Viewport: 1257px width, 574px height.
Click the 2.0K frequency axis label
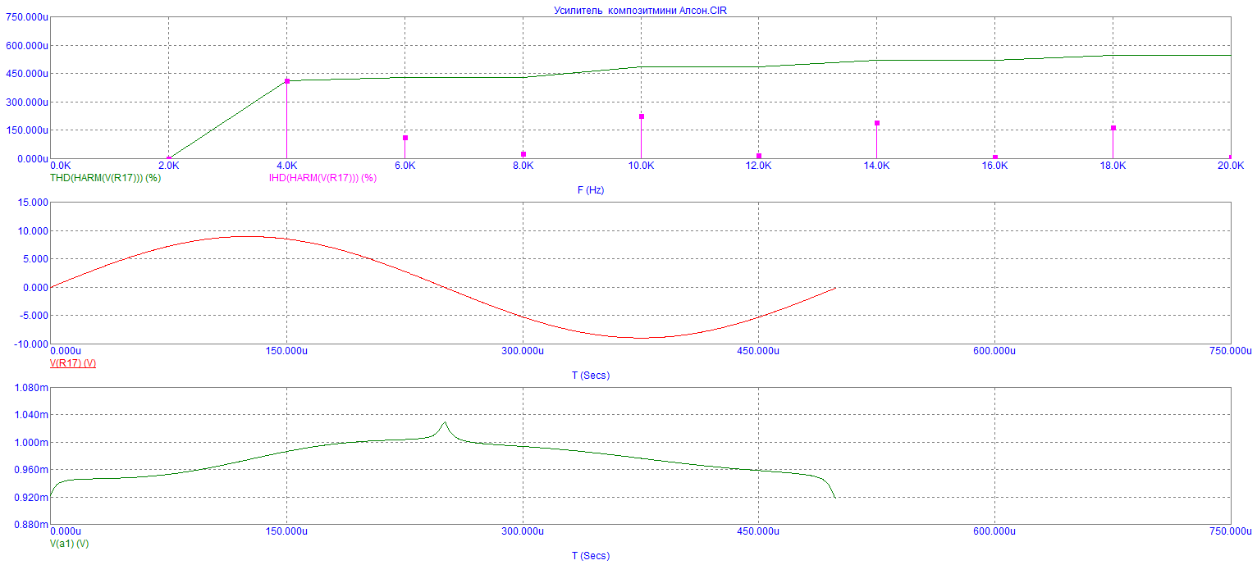168,165
